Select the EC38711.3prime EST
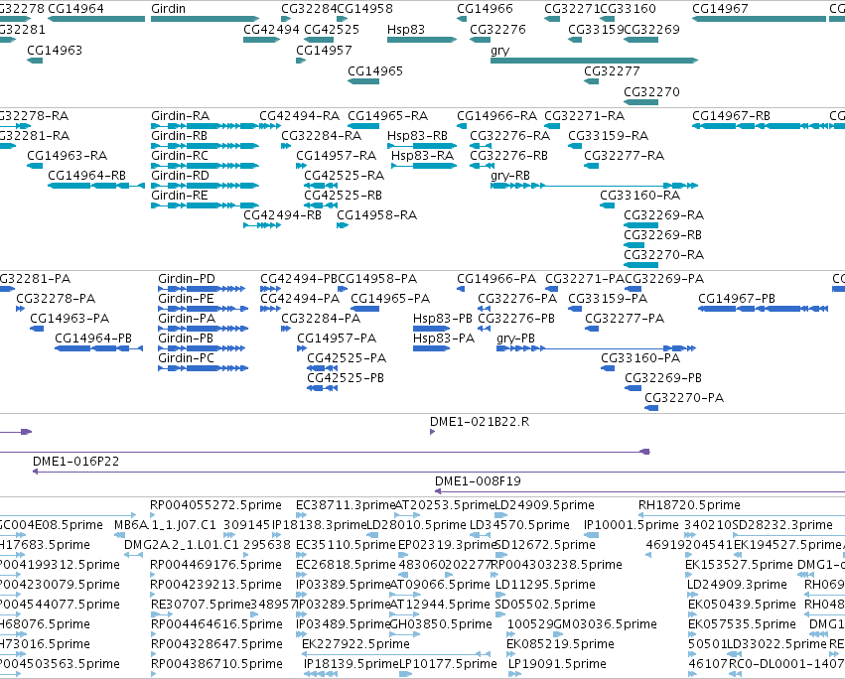845x679 pixels. pyautogui.click(x=299, y=515)
